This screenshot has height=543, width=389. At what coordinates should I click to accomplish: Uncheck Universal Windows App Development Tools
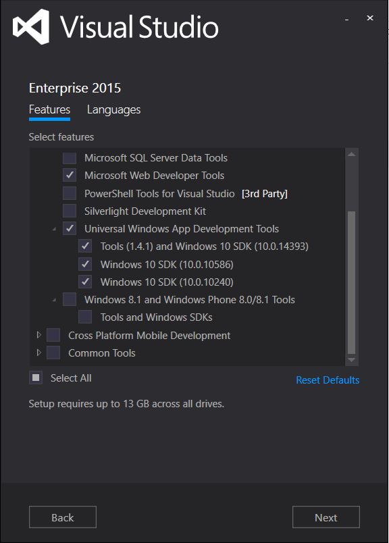70,228
